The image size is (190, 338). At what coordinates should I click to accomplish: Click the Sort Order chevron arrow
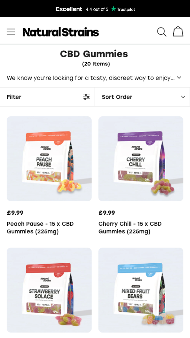tap(183, 97)
